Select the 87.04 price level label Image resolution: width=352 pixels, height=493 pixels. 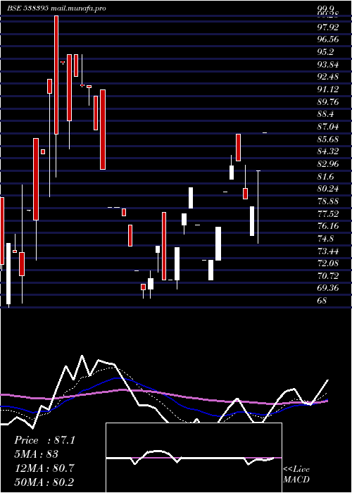point(328,127)
